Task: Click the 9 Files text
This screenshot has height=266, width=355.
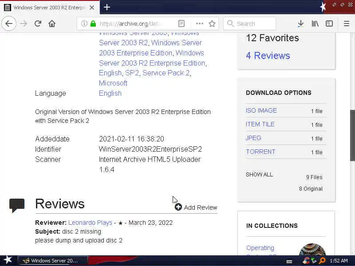Action: [x=314, y=177]
